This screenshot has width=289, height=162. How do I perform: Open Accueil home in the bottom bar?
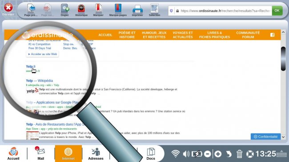13,154
